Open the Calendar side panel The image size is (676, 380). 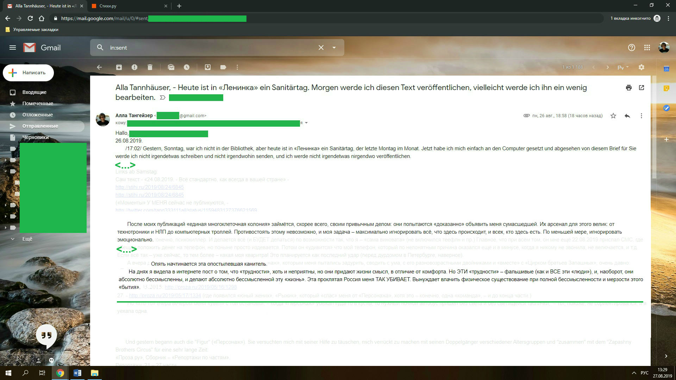click(666, 69)
